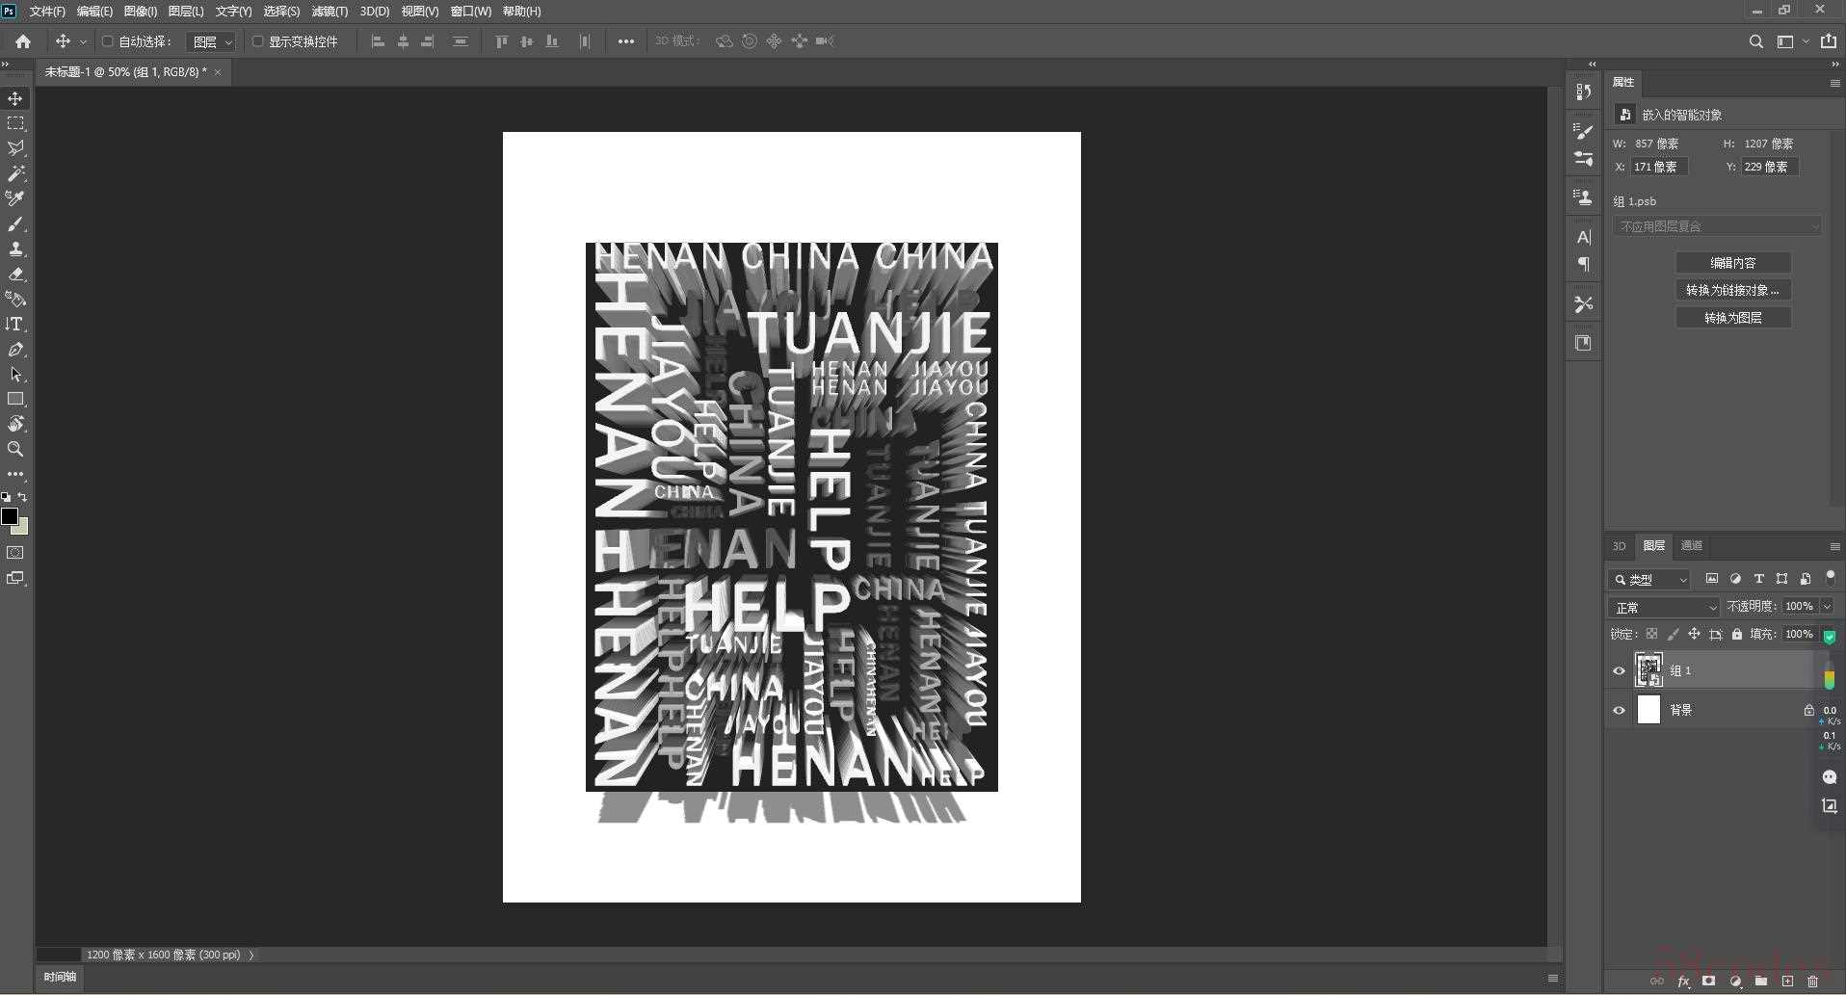Open the 图层(L) menu
Image resolution: width=1846 pixels, height=995 pixels.
click(186, 12)
